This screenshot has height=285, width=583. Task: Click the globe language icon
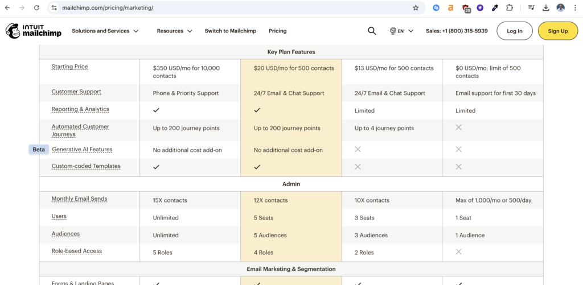[x=393, y=31]
